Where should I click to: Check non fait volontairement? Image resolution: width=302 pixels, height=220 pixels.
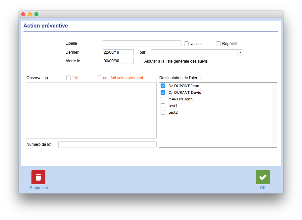(x=99, y=78)
